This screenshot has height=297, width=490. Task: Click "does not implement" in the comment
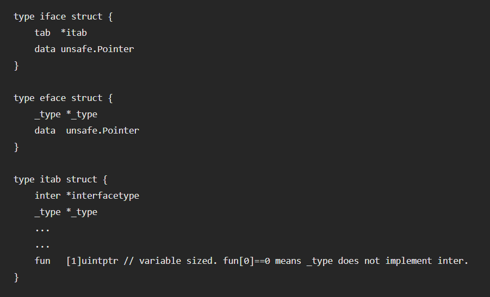[386, 261]
